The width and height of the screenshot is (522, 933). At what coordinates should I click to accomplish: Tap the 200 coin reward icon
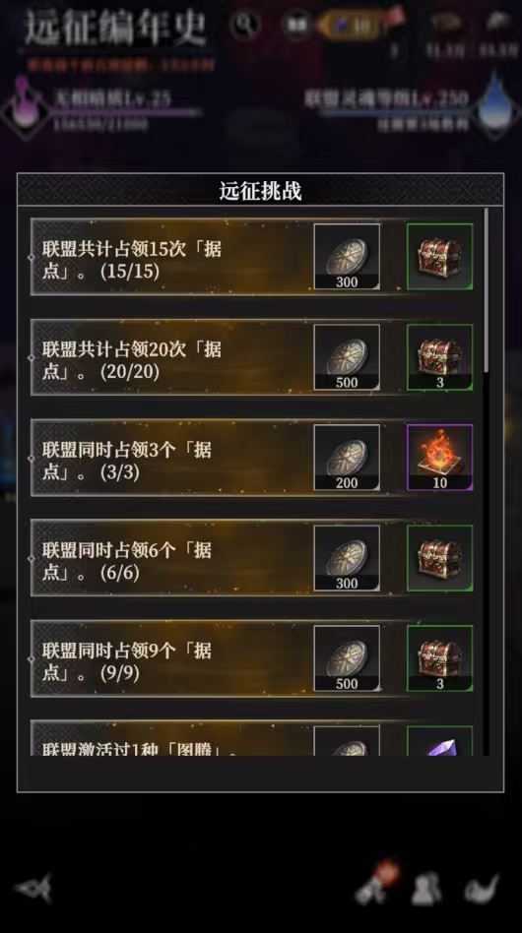tap(347, 458)
